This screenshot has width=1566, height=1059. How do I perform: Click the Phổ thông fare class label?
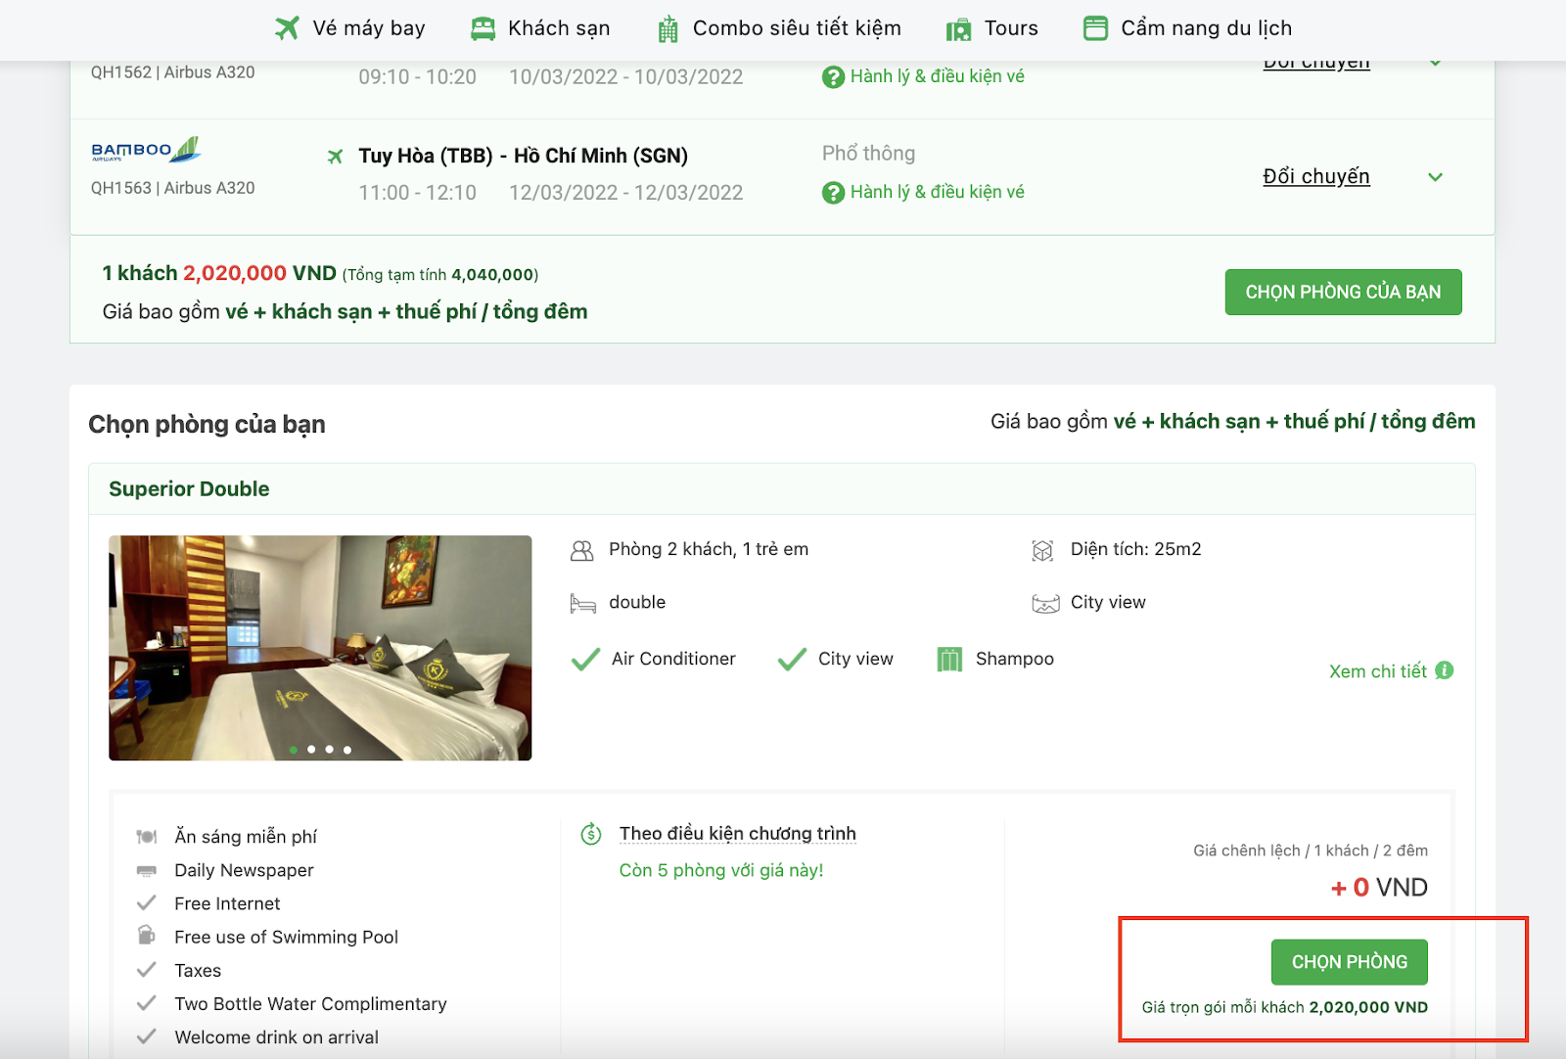point(869,154)
